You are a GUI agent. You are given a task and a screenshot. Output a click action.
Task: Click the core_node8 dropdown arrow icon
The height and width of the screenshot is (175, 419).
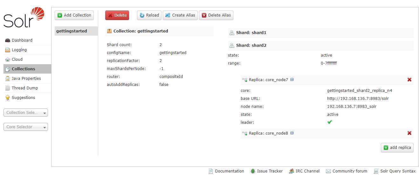pyautogui.click(x=292, y=133)
